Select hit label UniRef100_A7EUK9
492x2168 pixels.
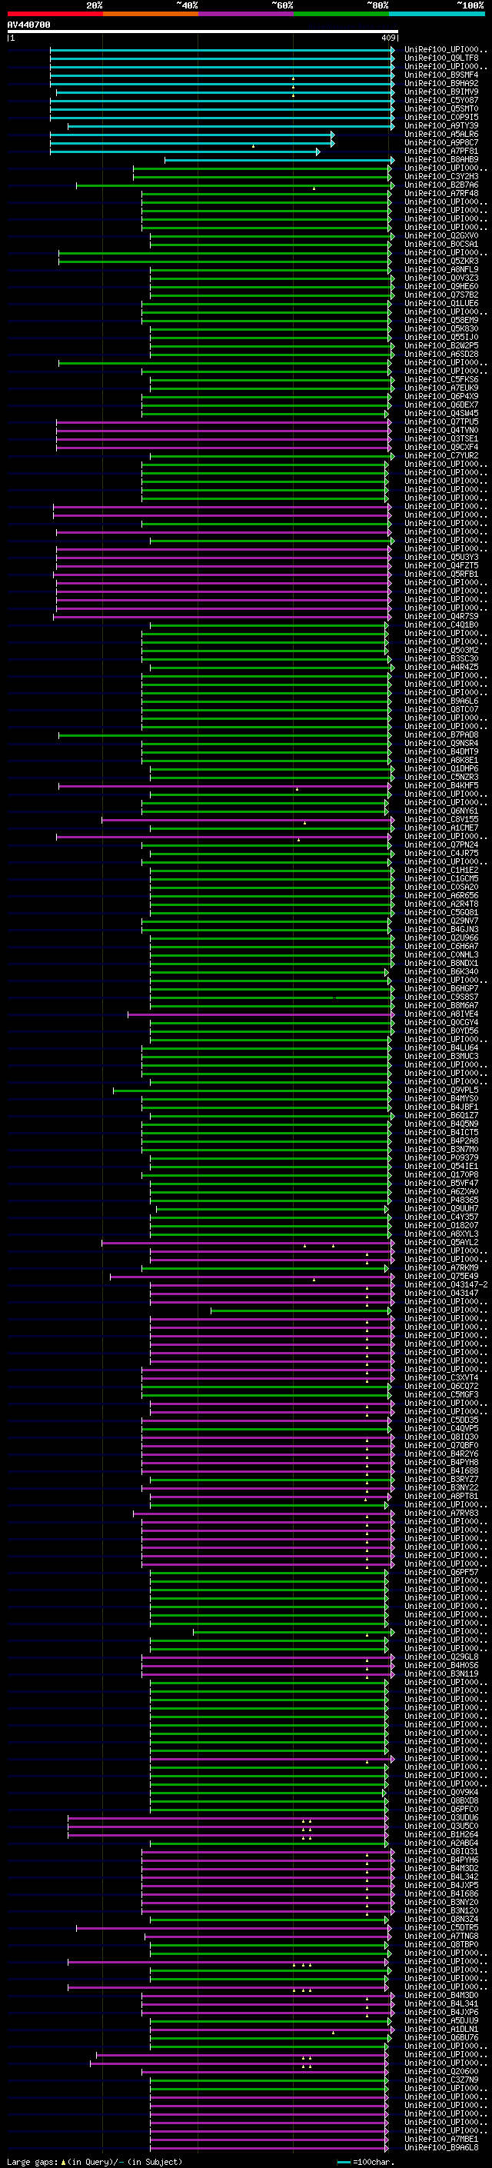coord(441,388)
